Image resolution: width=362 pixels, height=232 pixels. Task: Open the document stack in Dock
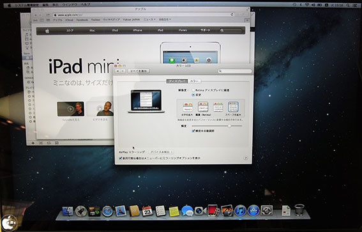pyautogui.click(x=286, y=211)
